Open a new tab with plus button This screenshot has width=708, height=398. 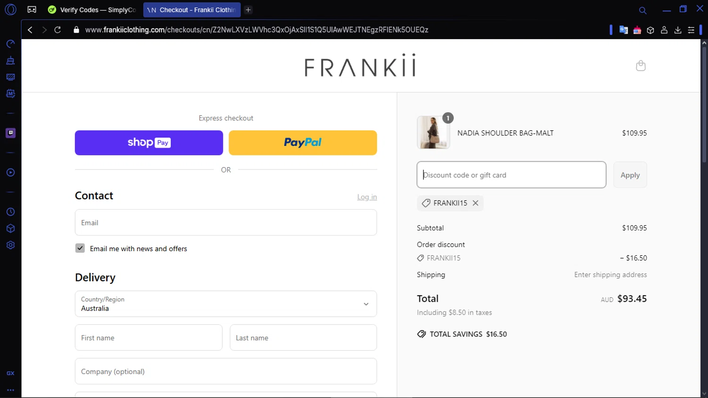click(x=248, y=9)
